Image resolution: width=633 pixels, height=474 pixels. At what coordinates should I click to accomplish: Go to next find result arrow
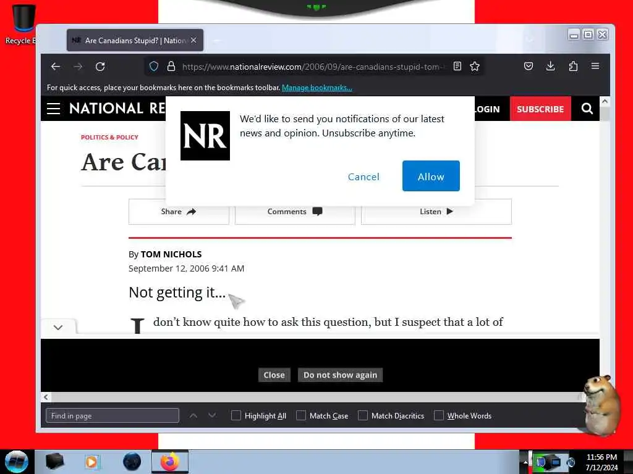[213, 415]
